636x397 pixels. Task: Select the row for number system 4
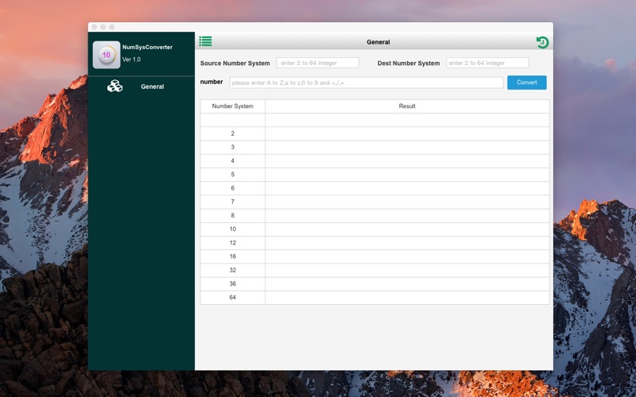pyautogui.click(x=374, y=161)
